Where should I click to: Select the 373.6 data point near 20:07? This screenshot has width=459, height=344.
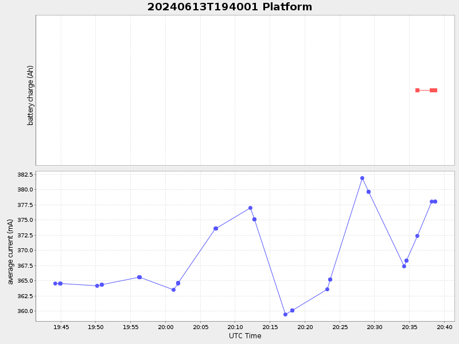(216, 228)
